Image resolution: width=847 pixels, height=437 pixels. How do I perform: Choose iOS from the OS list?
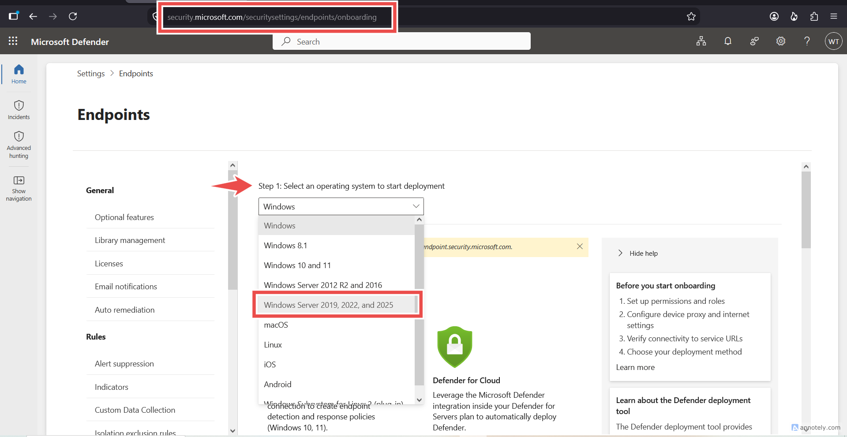coord(337,364)
